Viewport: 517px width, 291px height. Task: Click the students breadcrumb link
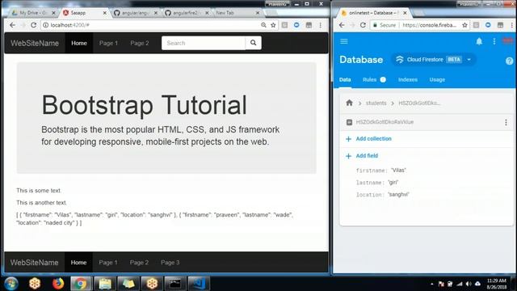pyautogui.click(x=376, y=103)
